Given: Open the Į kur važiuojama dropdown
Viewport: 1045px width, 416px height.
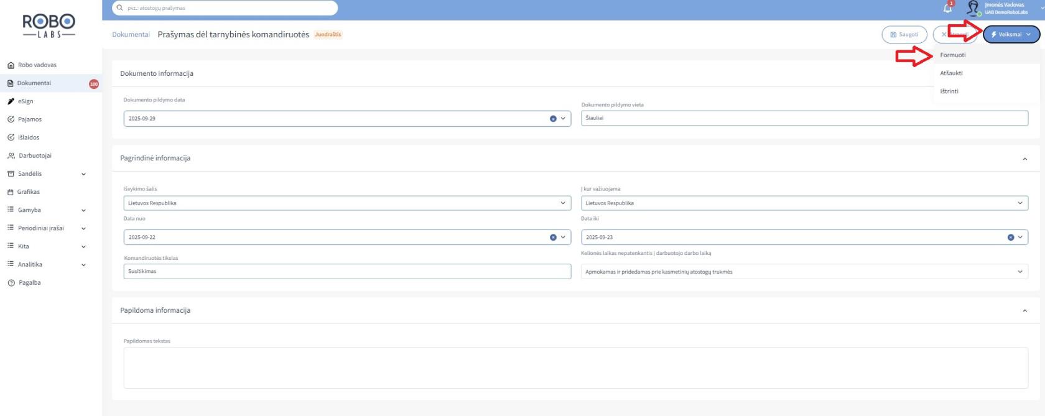Looking at the screenshot, I should point(805,203).
